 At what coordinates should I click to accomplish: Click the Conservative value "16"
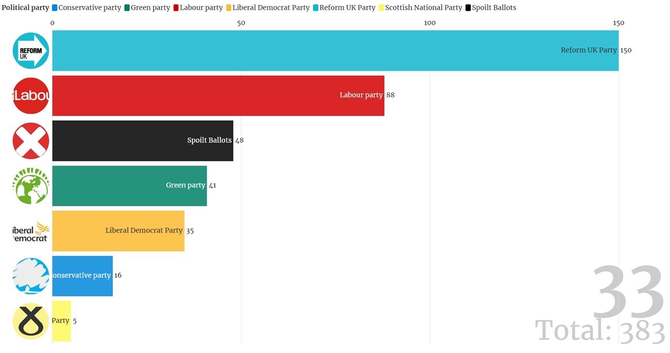pyautogui.click(x=118, y=275)
